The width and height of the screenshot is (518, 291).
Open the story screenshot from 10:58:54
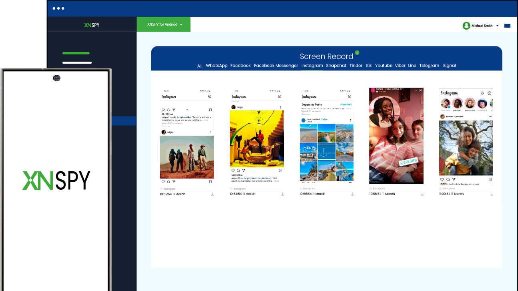(x=396, y=136)
